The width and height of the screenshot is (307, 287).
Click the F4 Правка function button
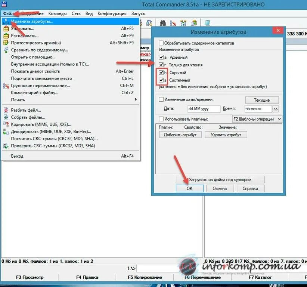click(x=87, y=277)
